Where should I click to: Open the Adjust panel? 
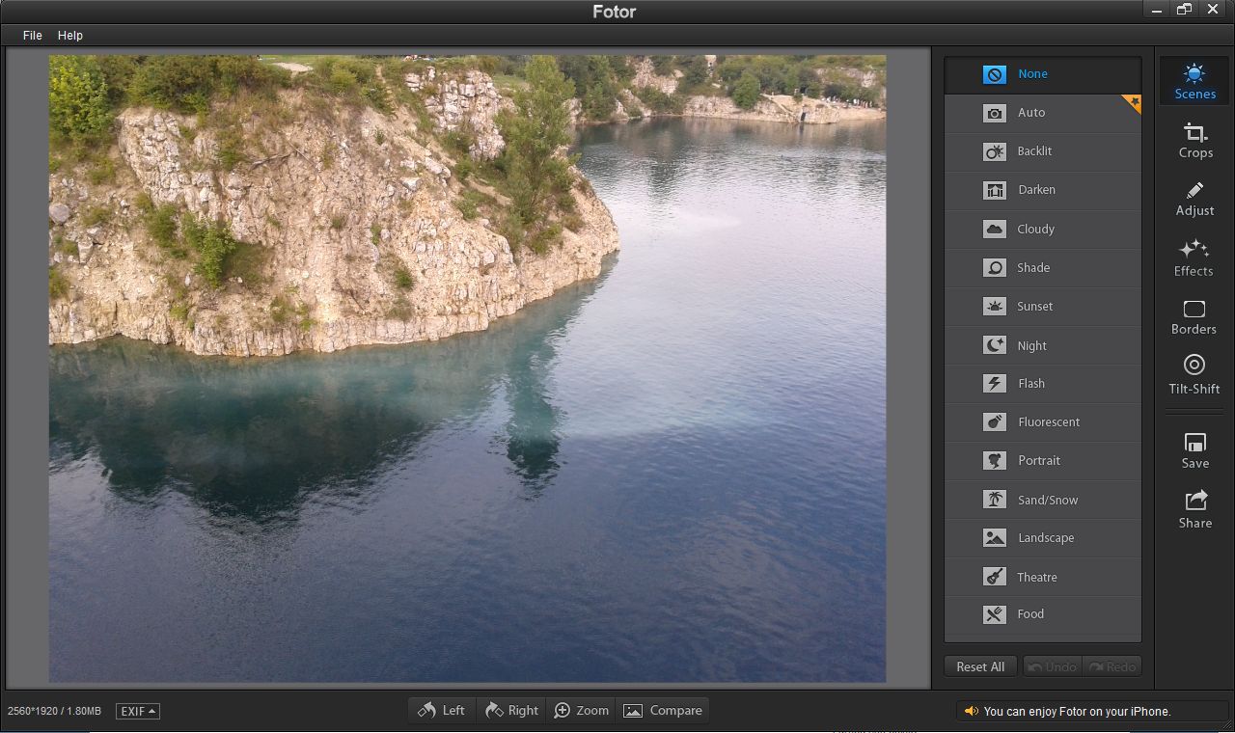1194,199
